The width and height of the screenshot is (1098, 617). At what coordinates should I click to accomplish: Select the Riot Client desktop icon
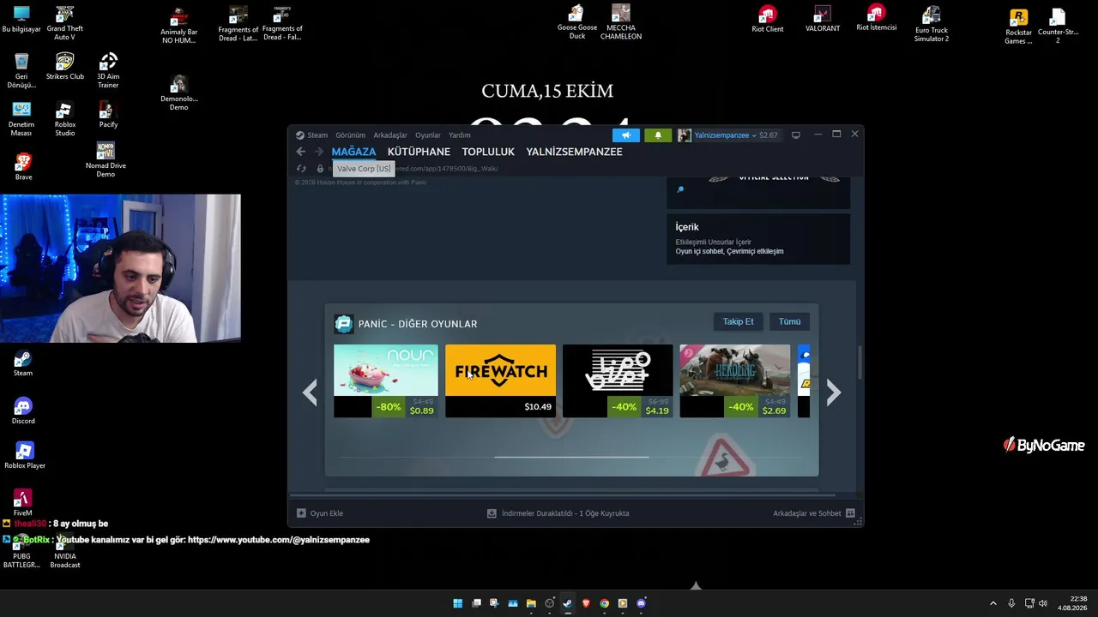click(x=768, y=19)
